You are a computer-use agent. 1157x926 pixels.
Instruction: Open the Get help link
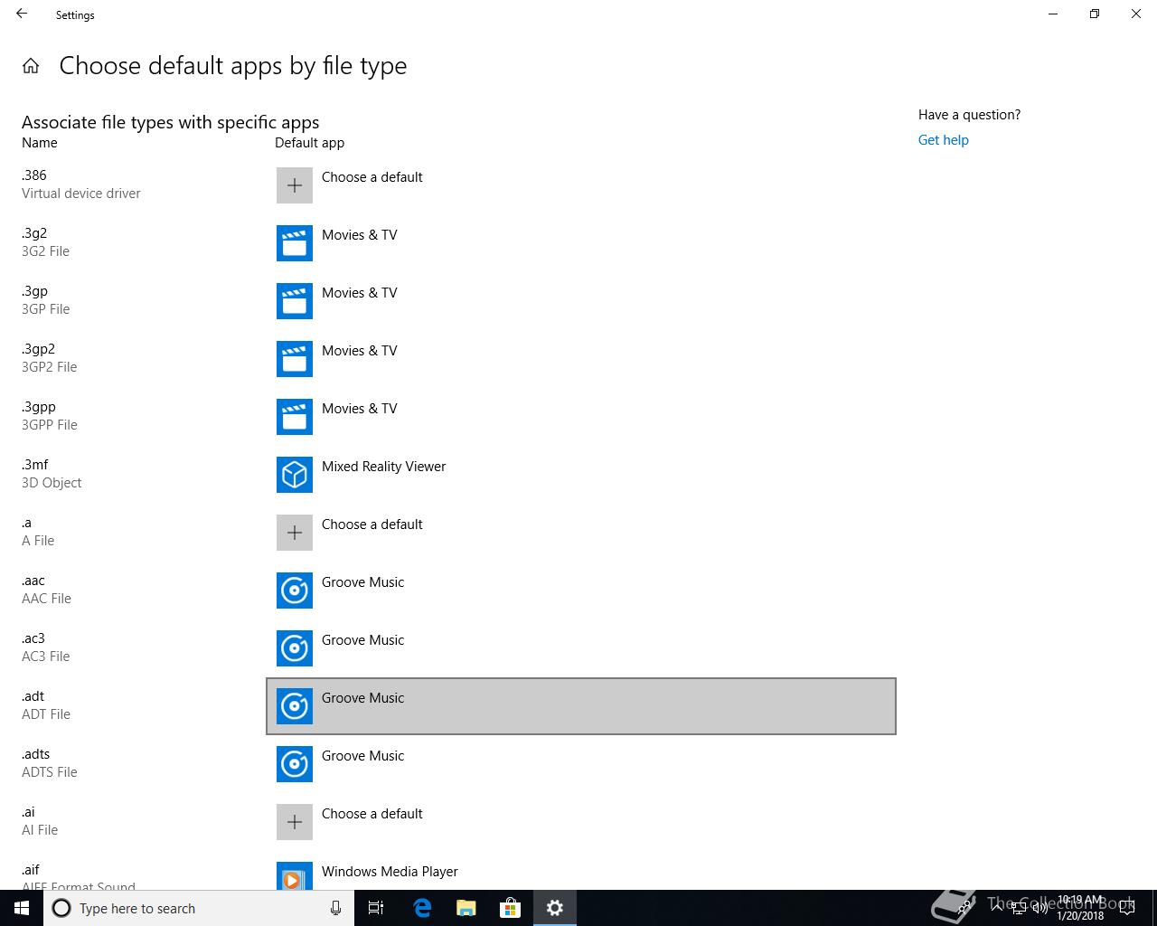943,140
